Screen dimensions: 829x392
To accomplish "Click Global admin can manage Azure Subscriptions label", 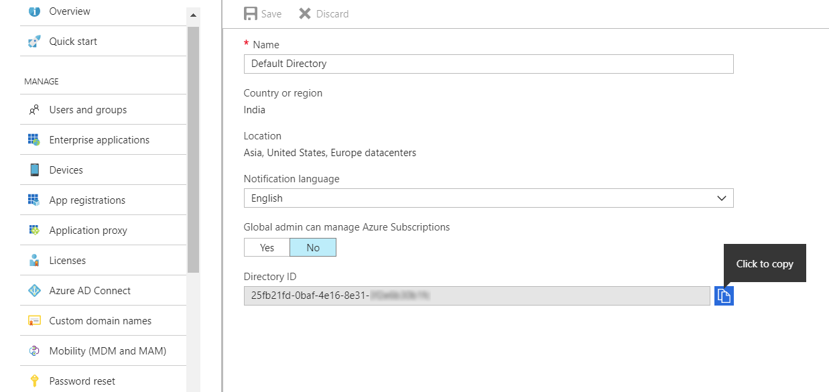I will (347, 227).
